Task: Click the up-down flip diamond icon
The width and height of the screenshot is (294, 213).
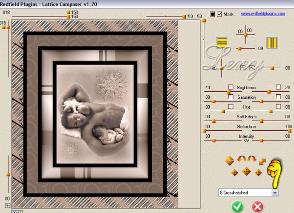Action: (230, 161)
